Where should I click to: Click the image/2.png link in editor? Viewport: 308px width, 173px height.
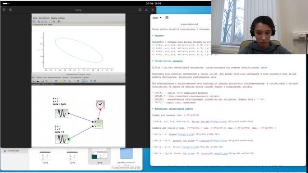186,134
